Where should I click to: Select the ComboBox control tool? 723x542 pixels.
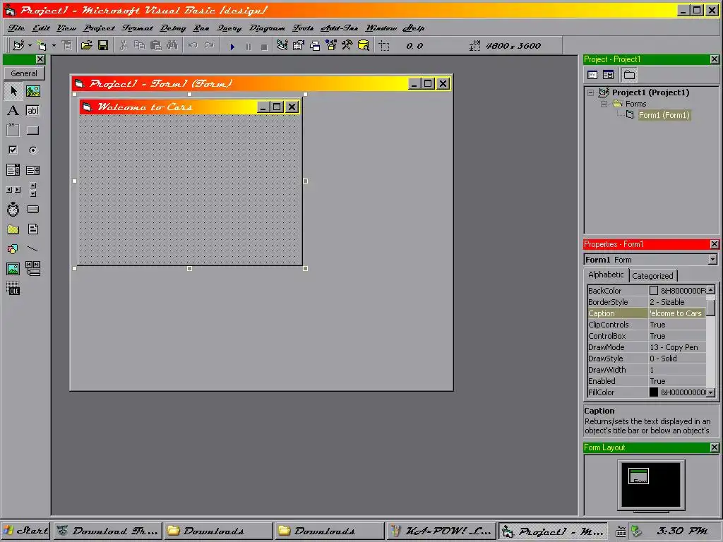click(x=13, y=170)
